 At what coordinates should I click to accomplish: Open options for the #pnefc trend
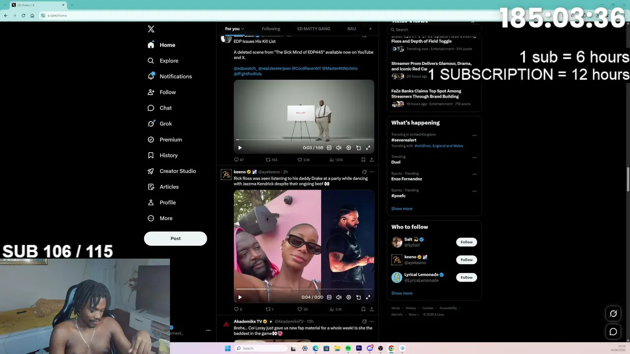474,191
